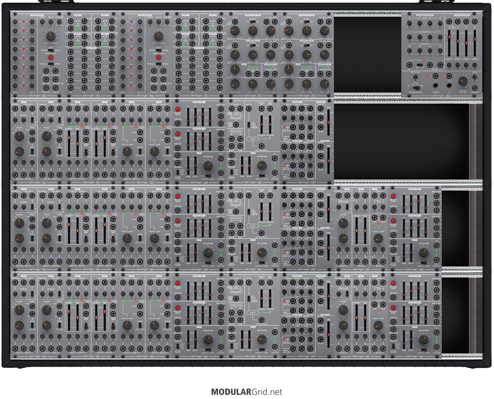Click Start/Stop on the left 182 sequencer
Image resolution: width=494 pixels, height=399 pixels.
click(x=51, y=57)
